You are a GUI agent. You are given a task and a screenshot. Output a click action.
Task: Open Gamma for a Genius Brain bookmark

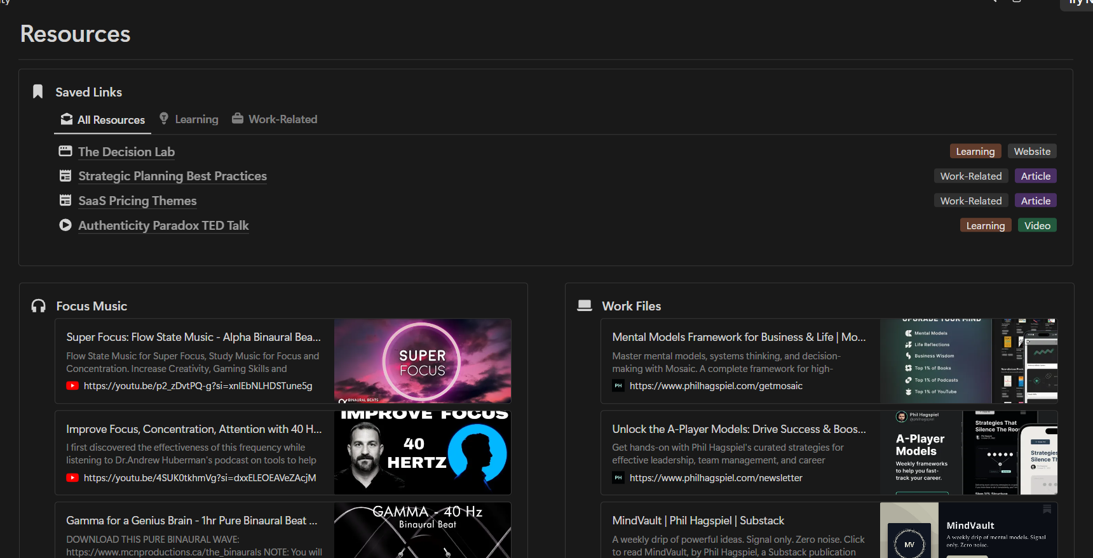pyautogui.click(x=191, y=521)
